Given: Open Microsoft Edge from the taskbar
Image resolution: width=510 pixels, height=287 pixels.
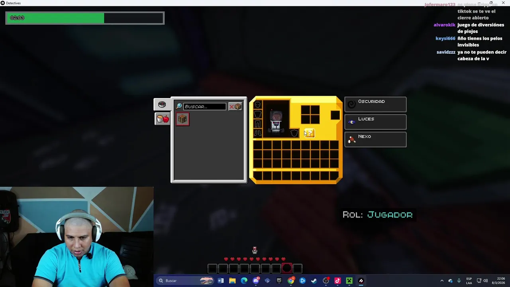Looking at the screenshot, I should [244, 281].
